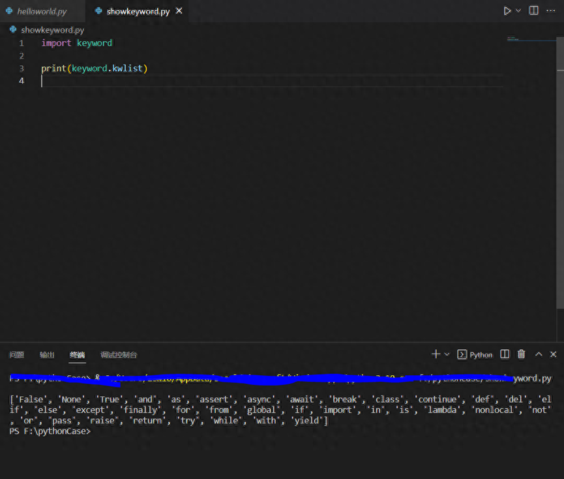Open editor More Actions ellipsis menu

click(550, 11)
